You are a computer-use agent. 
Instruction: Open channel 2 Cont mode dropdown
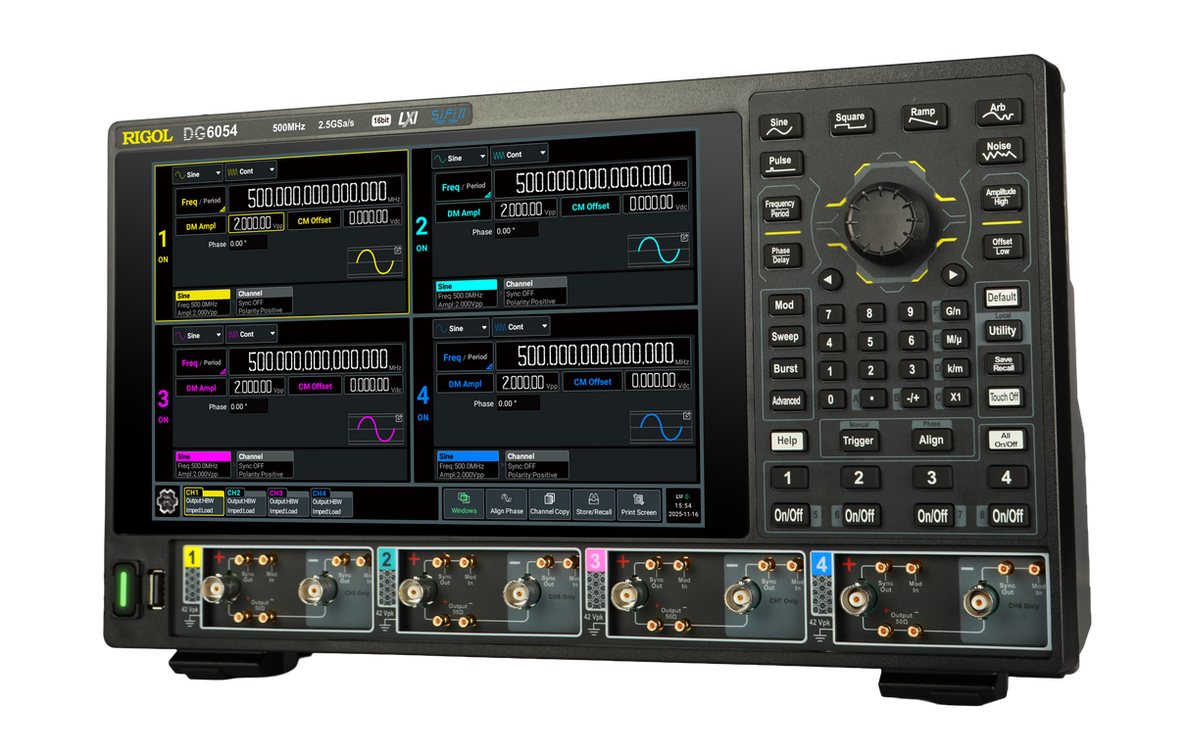519,154
